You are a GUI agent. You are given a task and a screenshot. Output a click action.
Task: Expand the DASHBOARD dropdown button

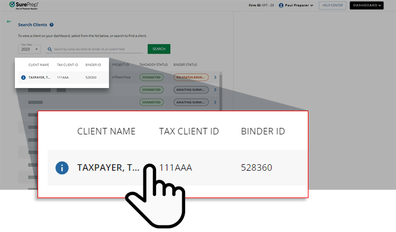tap(366, 5)
